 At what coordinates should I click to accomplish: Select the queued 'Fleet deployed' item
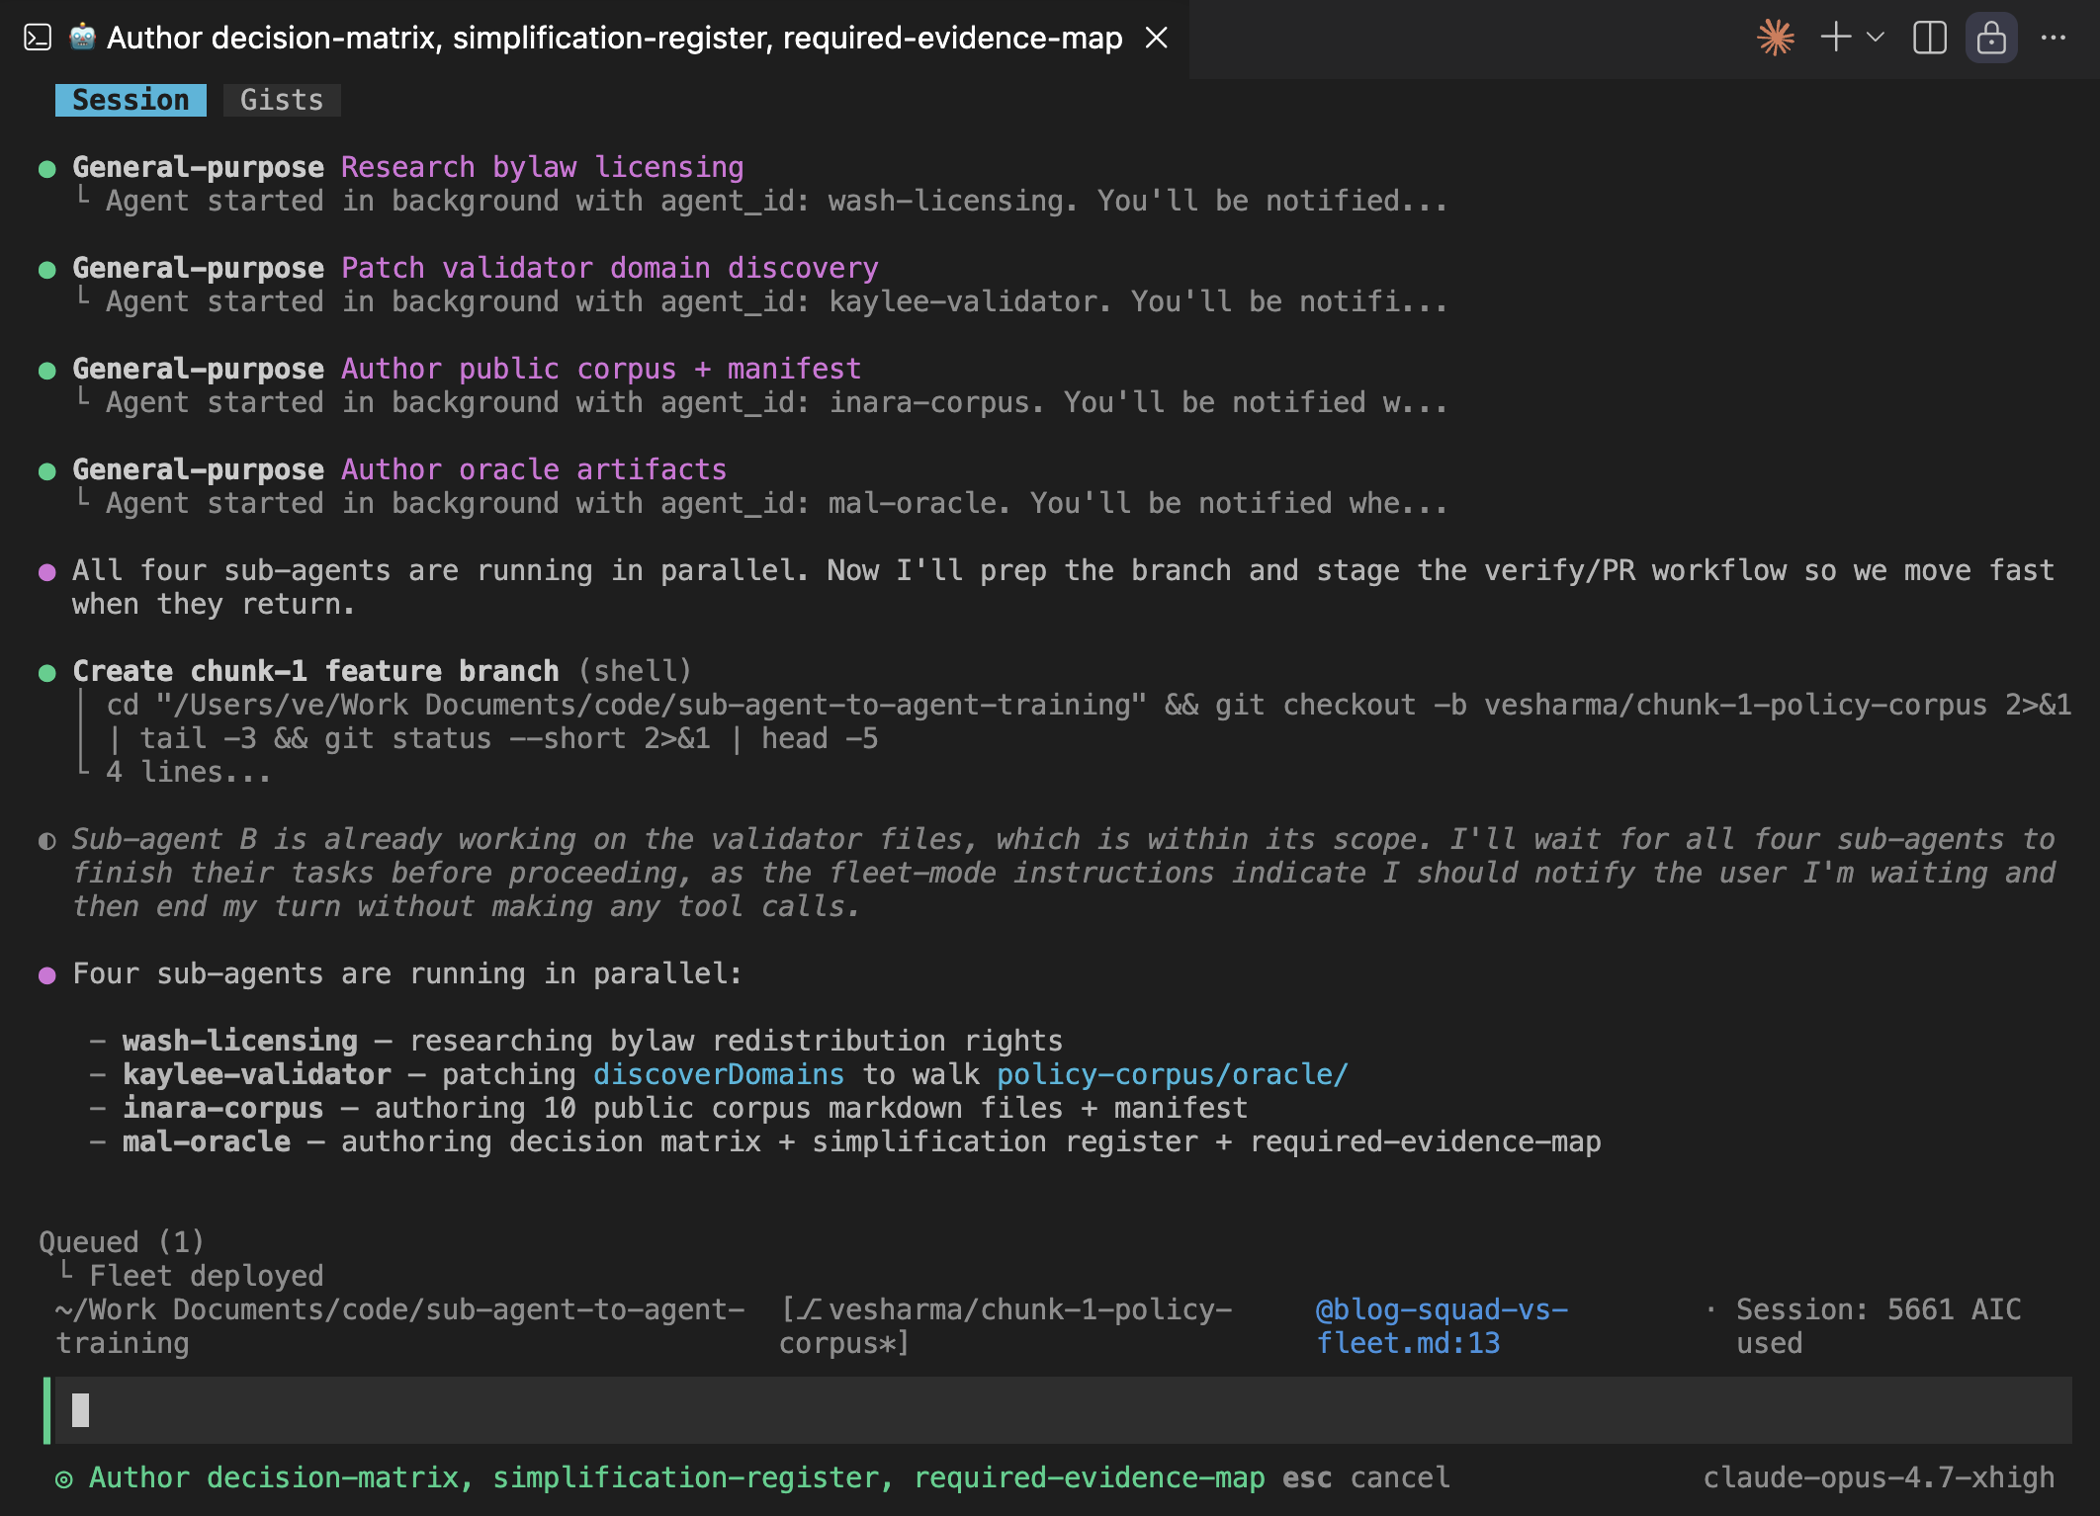207,1276
